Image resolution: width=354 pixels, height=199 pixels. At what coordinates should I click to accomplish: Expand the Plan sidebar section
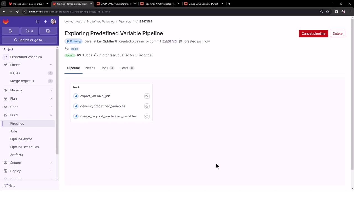click(x=28, y=99)
